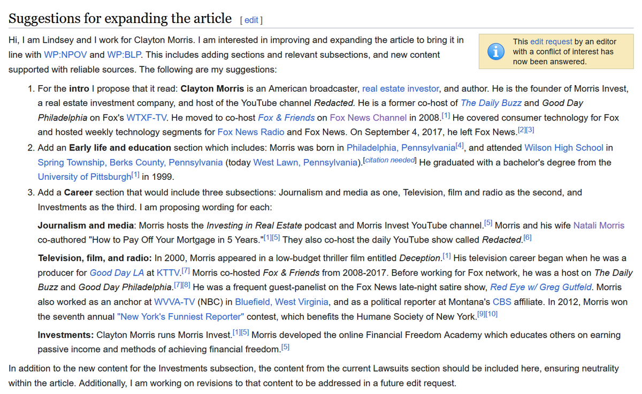This screenshot has width=642, height=394.
Task: Click the blue information icon in the notice box
Action: 496,51
